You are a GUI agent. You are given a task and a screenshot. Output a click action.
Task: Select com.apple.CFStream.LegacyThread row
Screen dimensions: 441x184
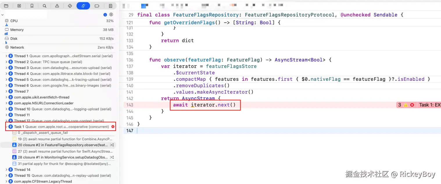coord(59,181)
